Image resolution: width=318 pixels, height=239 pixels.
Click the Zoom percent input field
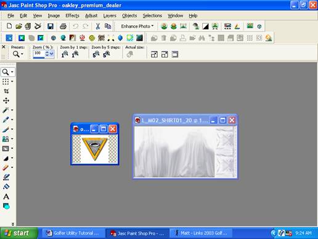pos(39,54)
